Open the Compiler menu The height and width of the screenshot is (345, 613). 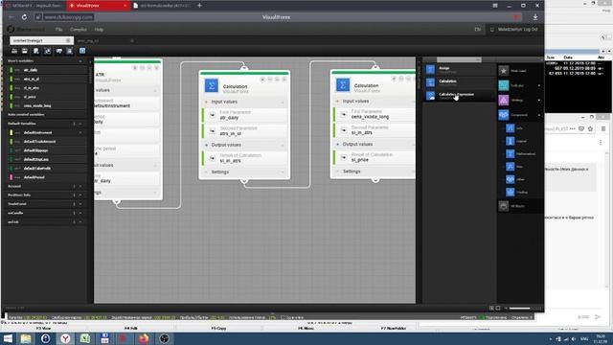point(79,30)
